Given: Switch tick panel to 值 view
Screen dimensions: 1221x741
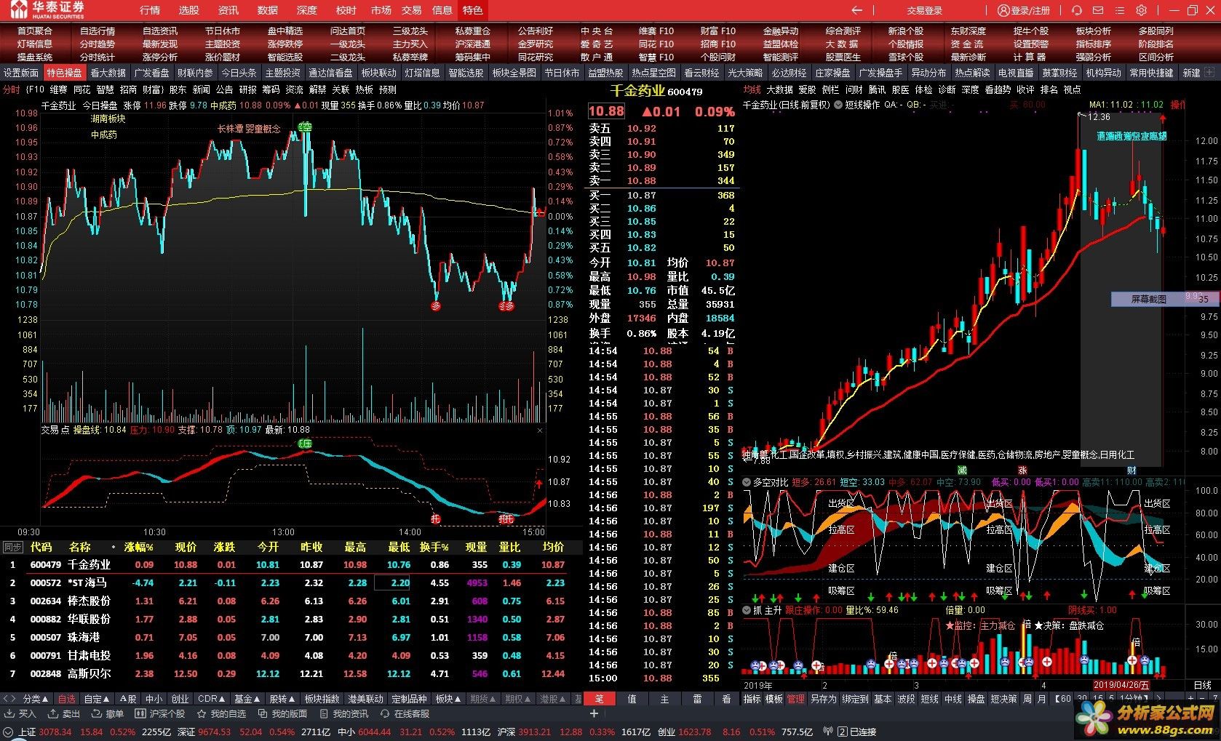Looking at the screenshot, I should coord(632,699).
